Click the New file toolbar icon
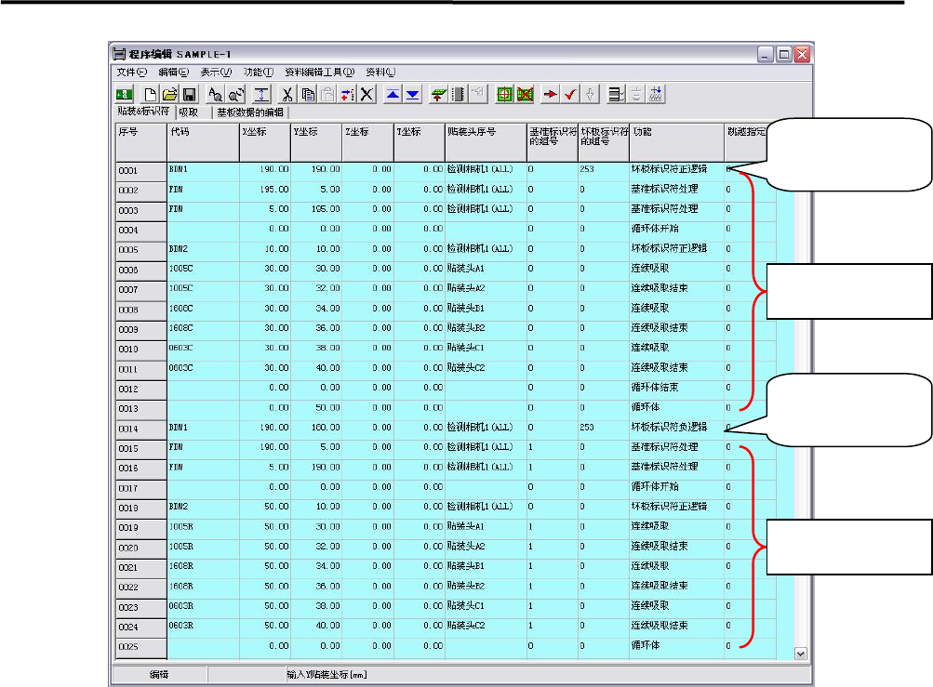 152,94
